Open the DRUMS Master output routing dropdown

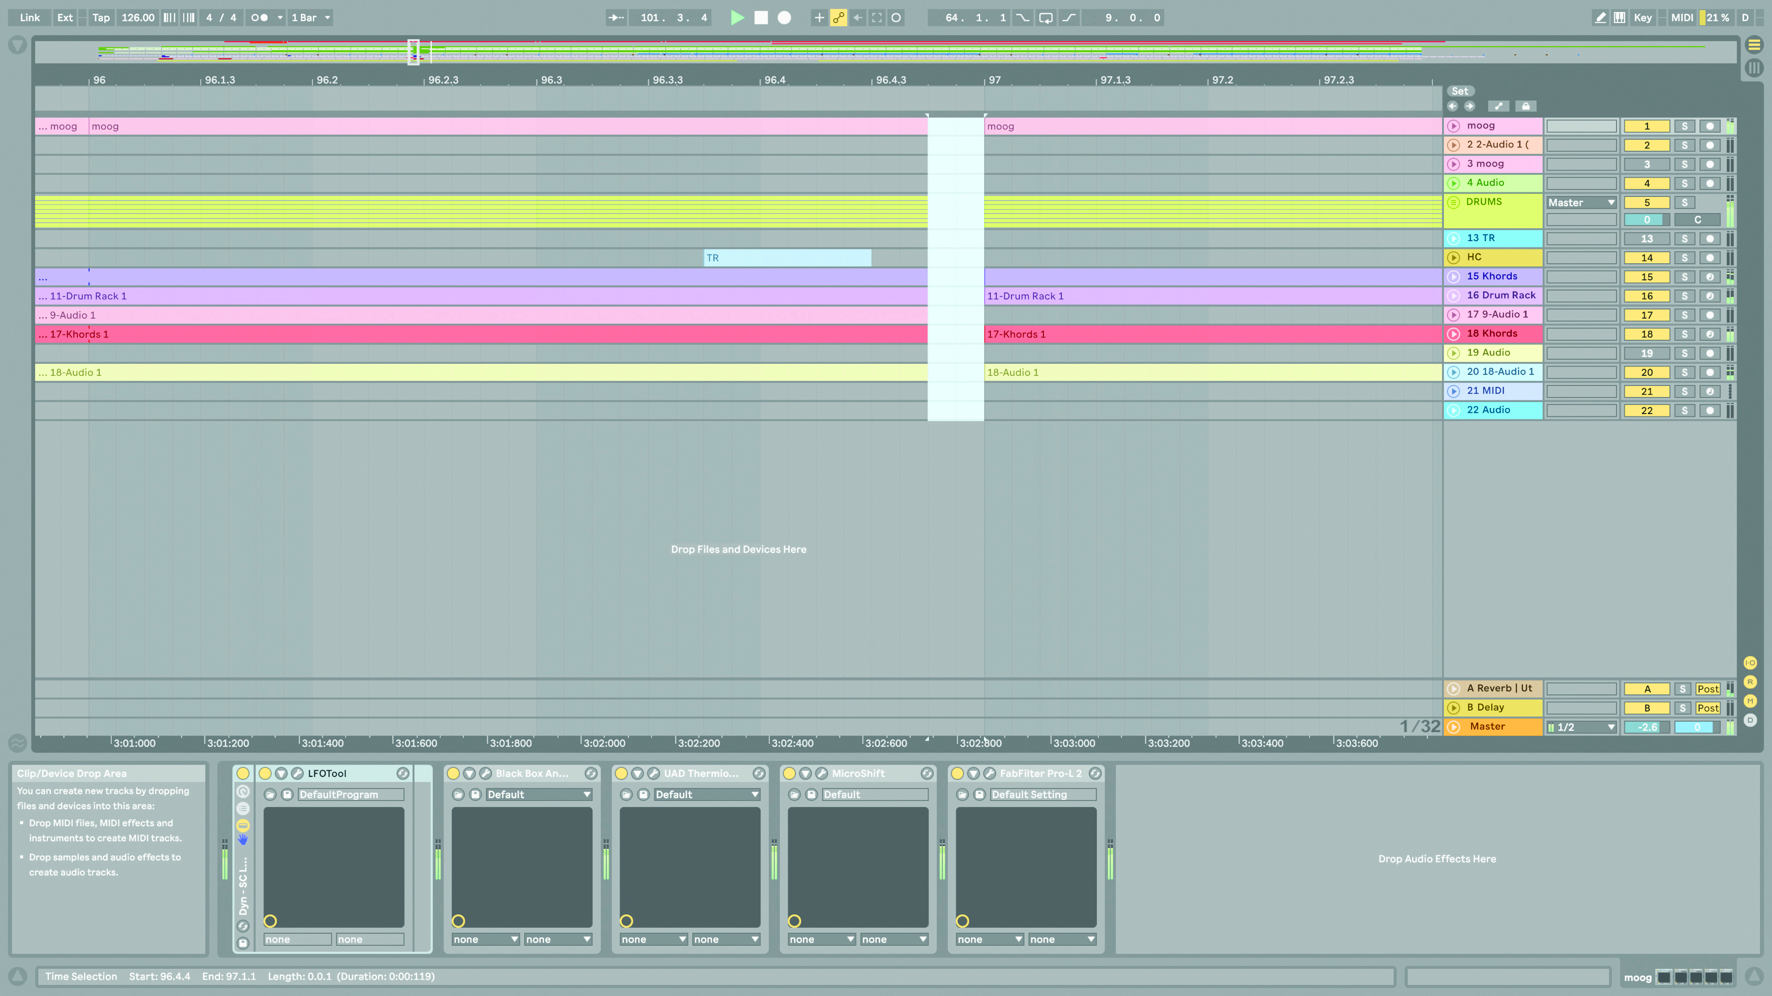click(1581, 202)
